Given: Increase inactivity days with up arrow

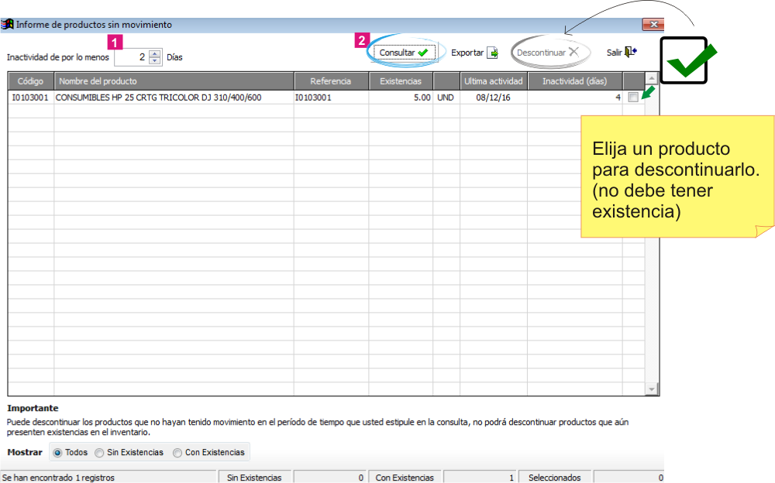Looking at the screenshot, I should pos(155,53).
